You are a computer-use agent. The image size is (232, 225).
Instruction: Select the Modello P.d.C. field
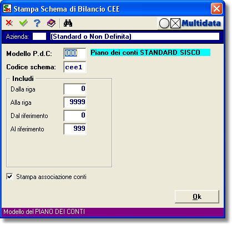point(75,53)
